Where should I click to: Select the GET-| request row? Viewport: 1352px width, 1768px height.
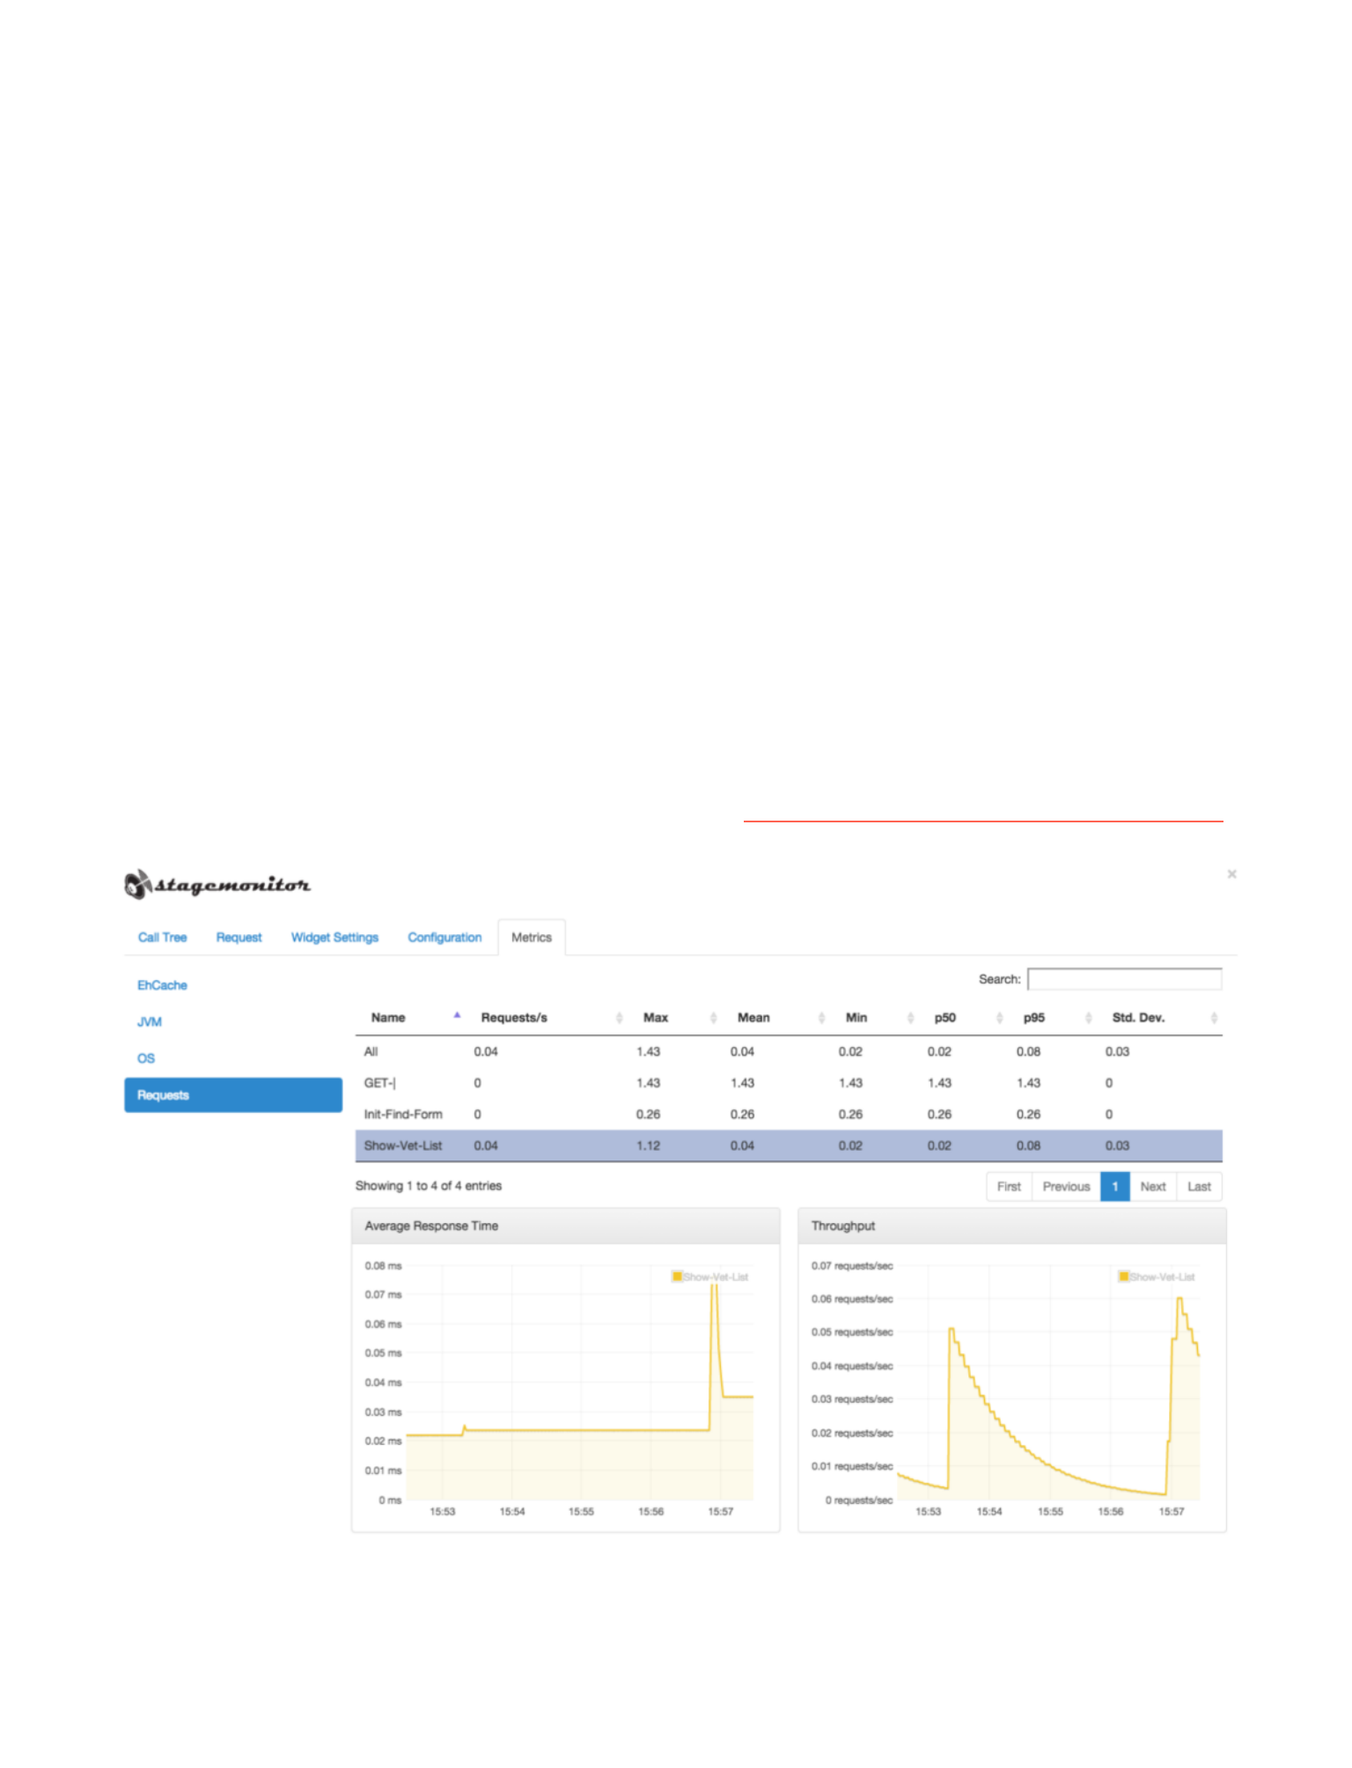789,1083
